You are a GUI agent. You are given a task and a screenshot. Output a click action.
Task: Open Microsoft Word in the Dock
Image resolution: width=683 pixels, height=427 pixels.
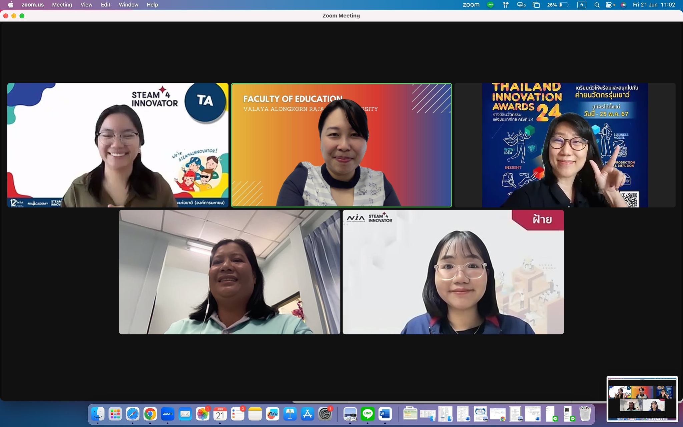[385, 414]
